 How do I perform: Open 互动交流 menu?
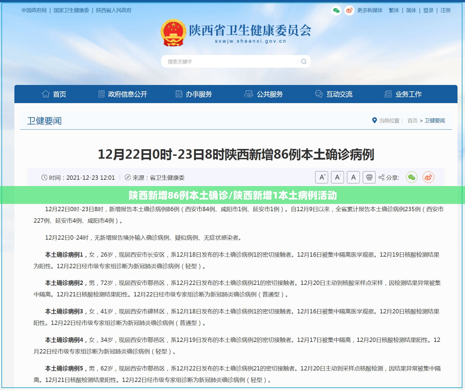(x=339, y=94)
